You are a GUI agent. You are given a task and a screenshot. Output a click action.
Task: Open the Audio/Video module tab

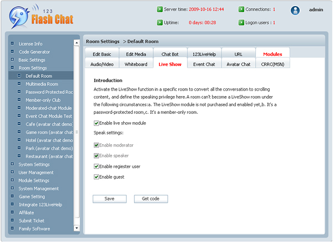click(x=102, y=63)
